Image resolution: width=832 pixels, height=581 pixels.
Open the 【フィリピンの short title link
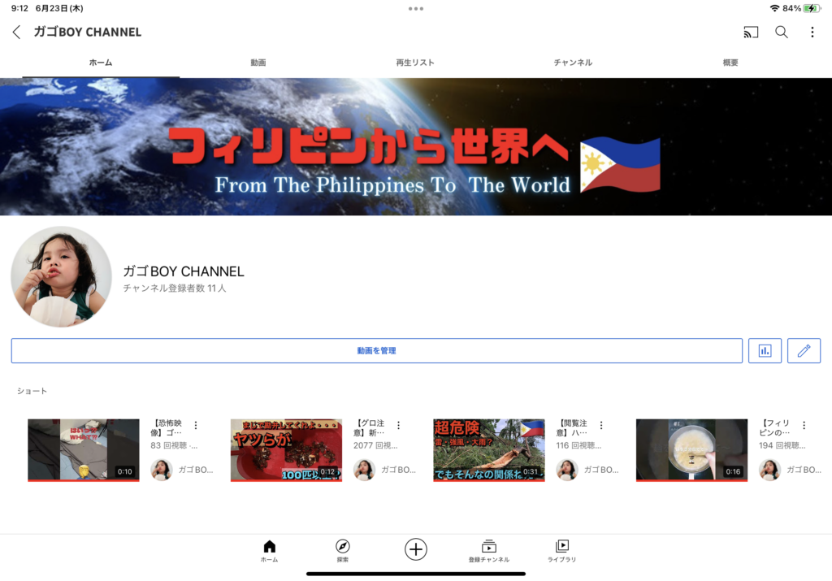pyautogui.click(x=775, y=428)
